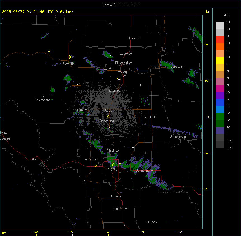
Task: Click the Base_Reflectivity title
Action: point(121,4)
